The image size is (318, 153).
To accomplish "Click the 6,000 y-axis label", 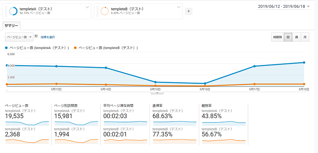I will coord(11,54).
